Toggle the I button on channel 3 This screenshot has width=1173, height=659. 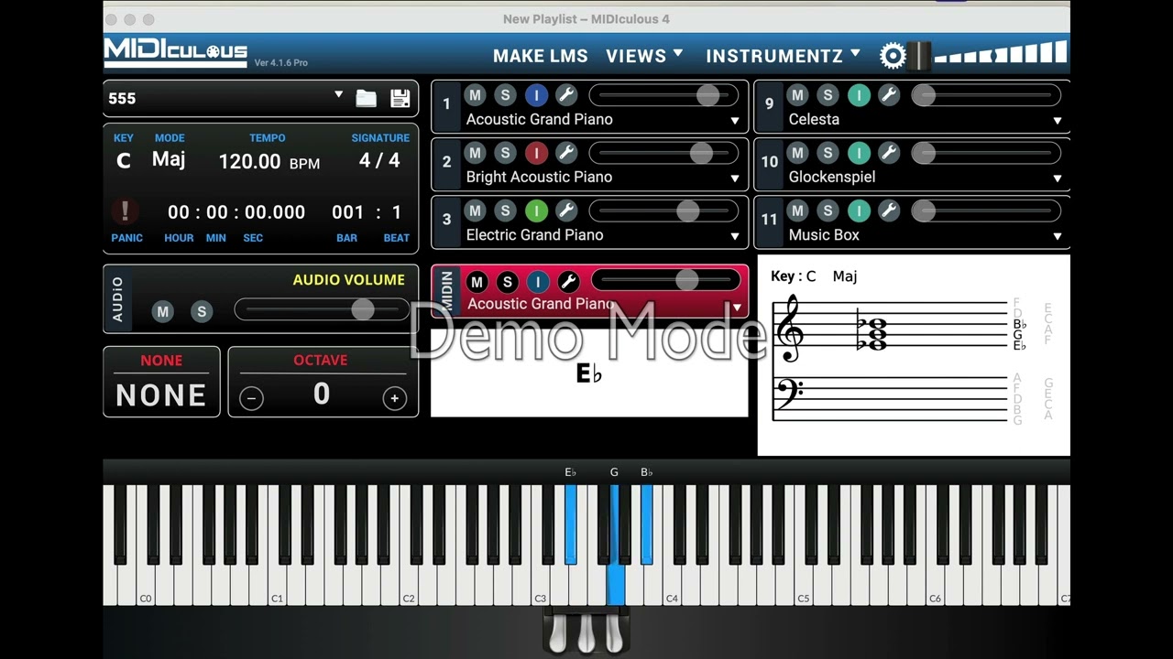536,211
